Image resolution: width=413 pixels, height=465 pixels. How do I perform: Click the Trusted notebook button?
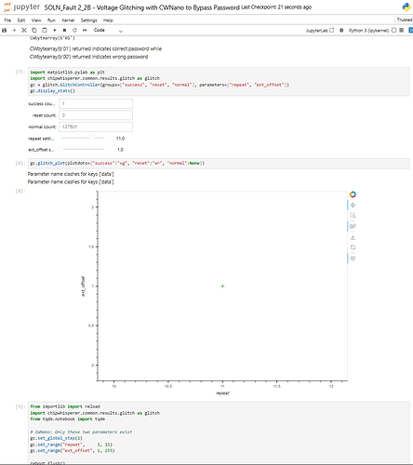click(404, 20)
